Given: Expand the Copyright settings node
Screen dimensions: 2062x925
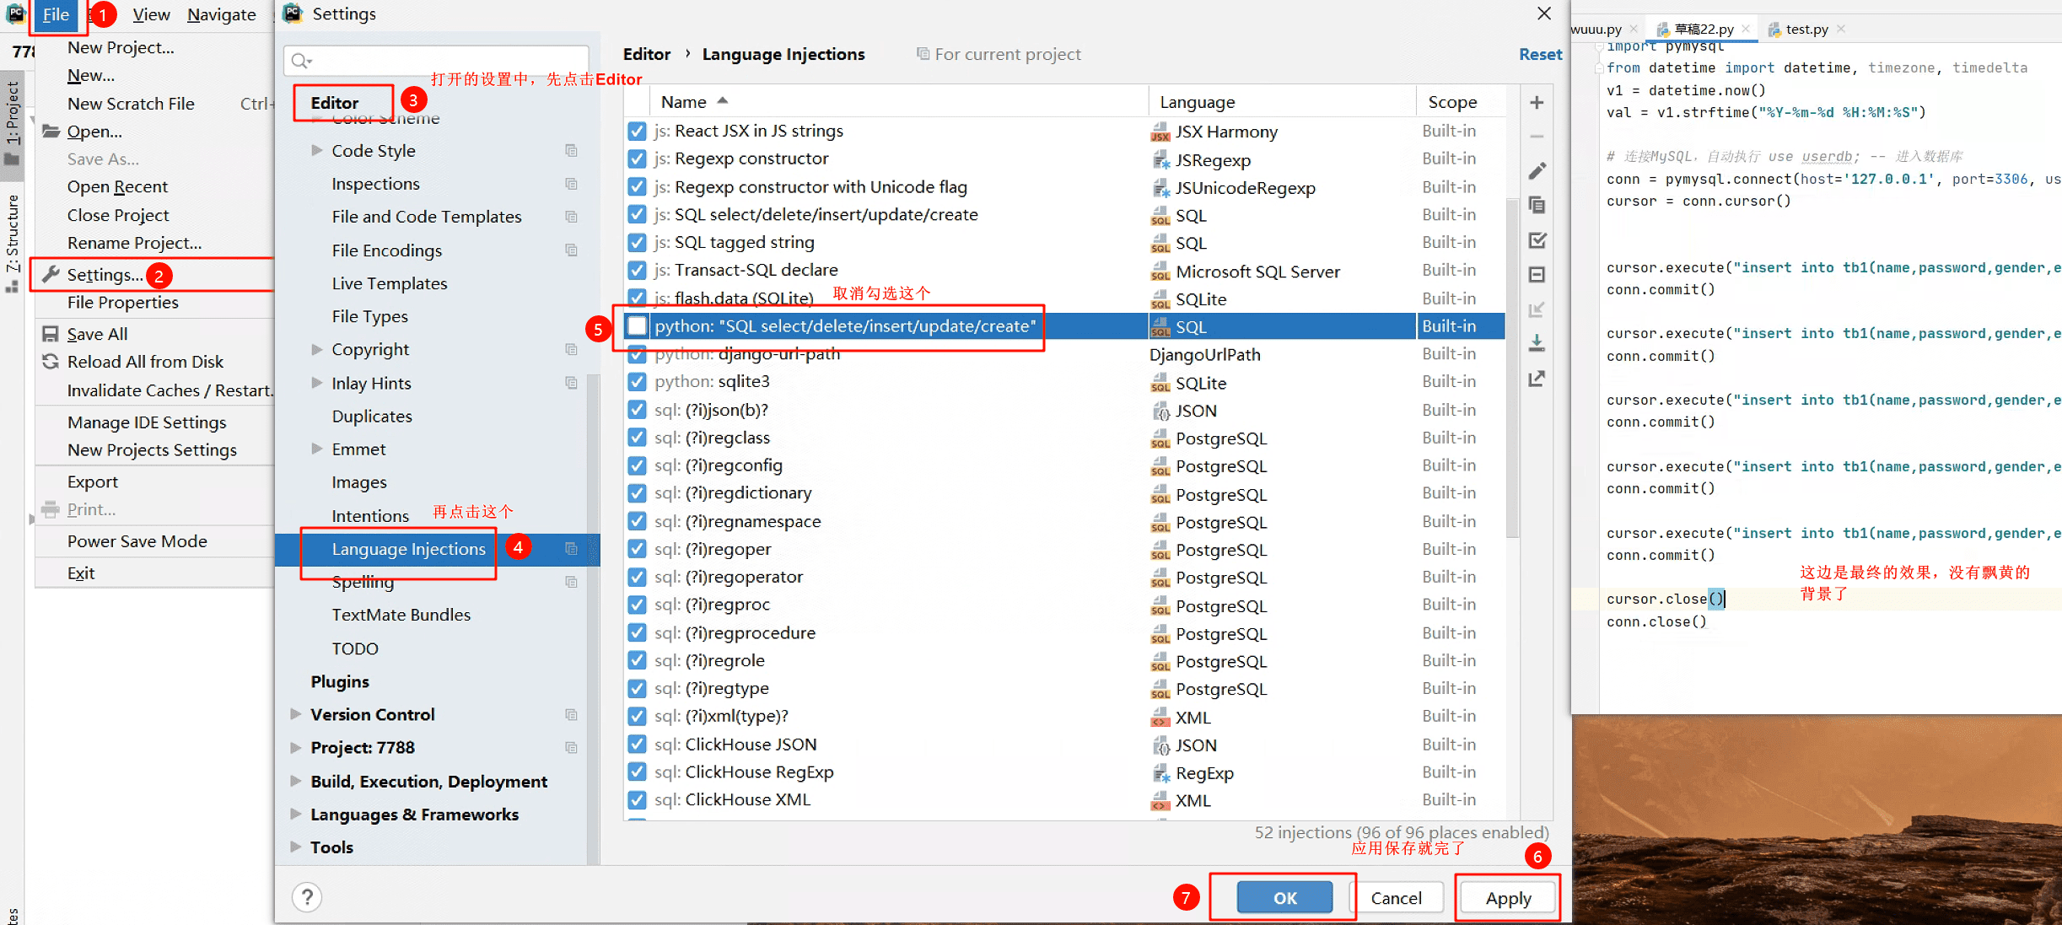Looking at the screenshot, I should tap(317, 349).
